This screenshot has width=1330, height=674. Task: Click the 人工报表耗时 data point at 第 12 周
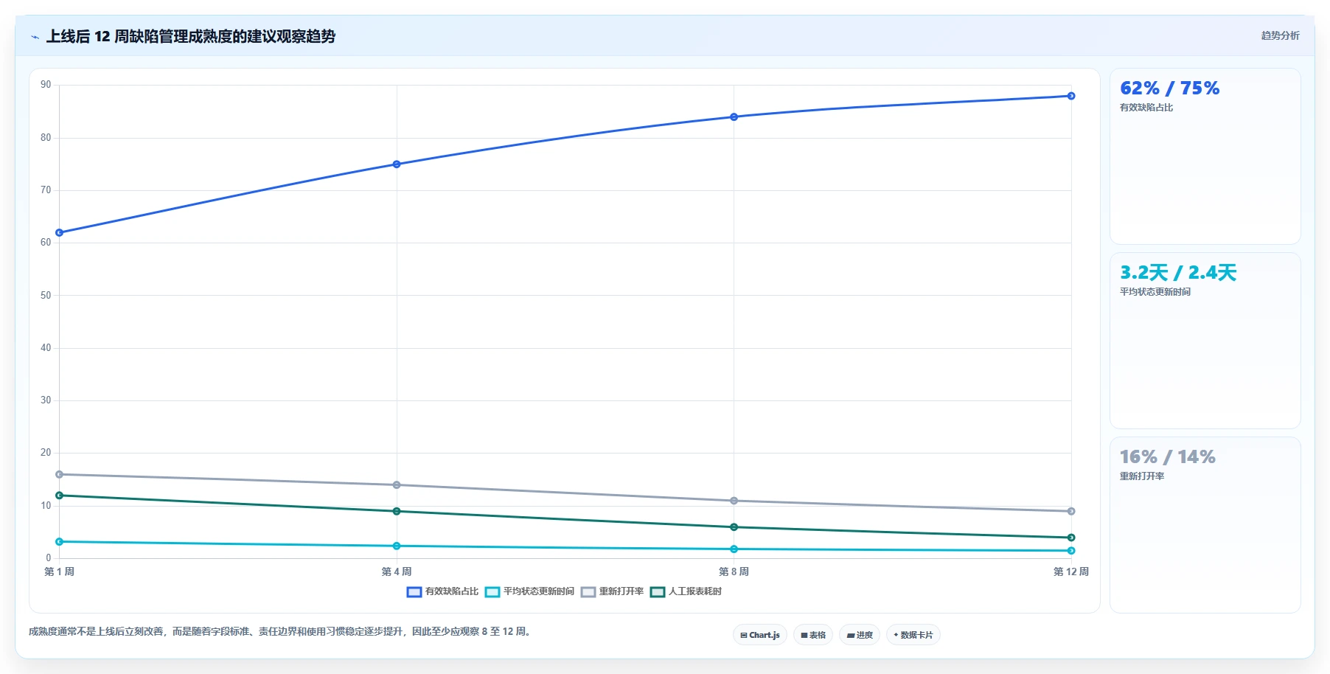coord(1071,538)
